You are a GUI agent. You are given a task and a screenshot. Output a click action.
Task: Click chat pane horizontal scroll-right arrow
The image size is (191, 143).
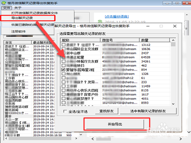pos(180,139)
